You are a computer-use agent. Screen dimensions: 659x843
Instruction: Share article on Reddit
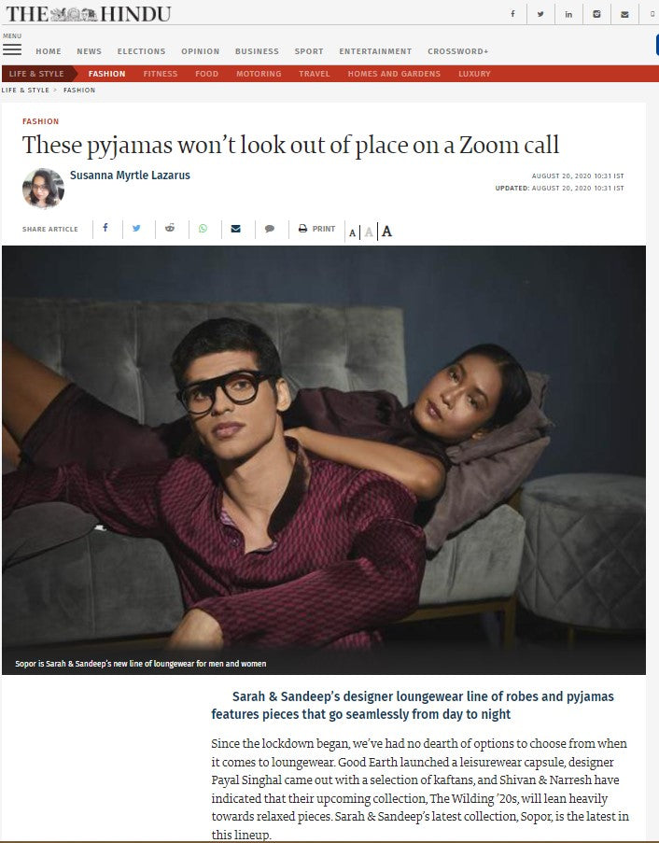click(170, 228)
